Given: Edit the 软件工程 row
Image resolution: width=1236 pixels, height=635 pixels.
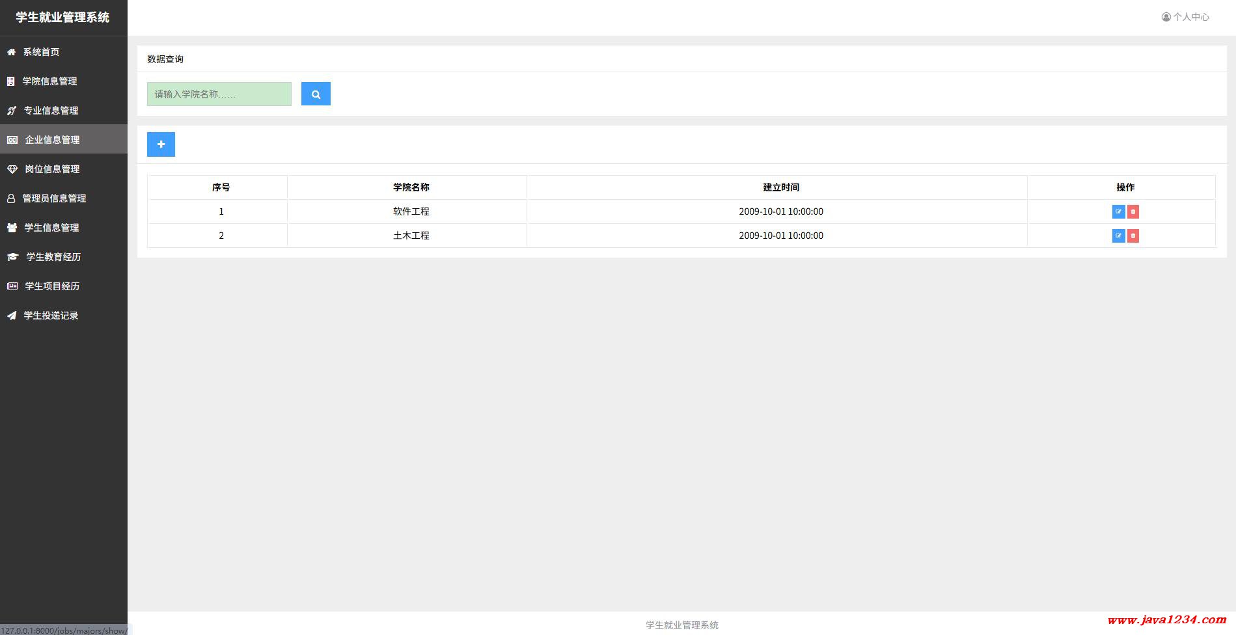Looking at the screenshot, I should 1118,211.
